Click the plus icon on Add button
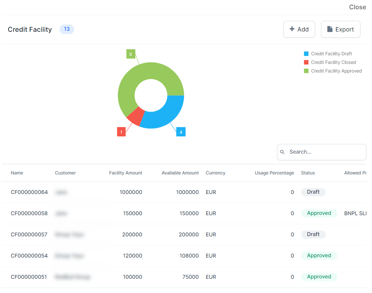372x293 pixels. [x=292, y=29]
